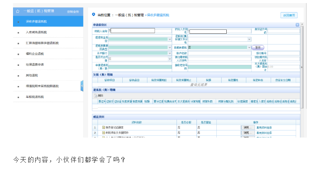The height and width of the screenshot is (176, 323).
Task: Click 定制业务 in the sidebar header
Action: [x=73, y=12]
